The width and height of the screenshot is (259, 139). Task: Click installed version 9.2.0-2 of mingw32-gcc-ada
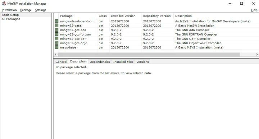[116, 30]
